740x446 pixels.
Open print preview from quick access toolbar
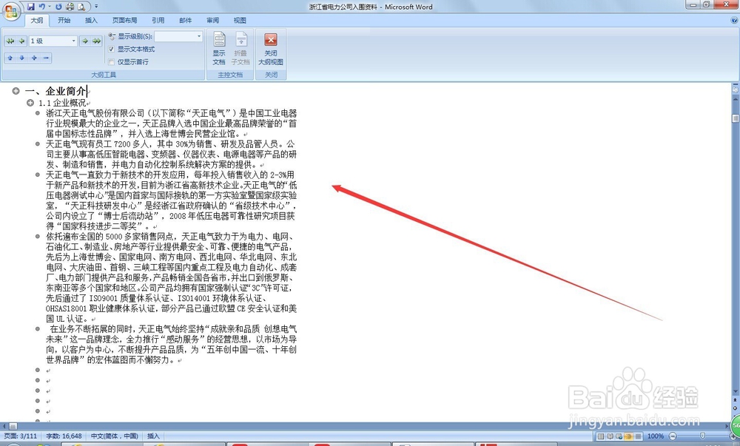pyautogui.click(x=81, y=7)
